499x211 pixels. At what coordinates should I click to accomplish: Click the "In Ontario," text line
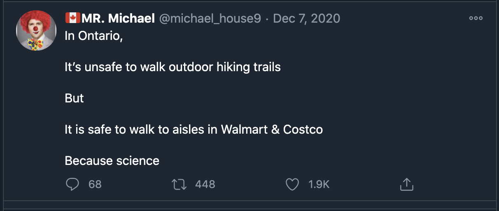[x=94, y=36]
